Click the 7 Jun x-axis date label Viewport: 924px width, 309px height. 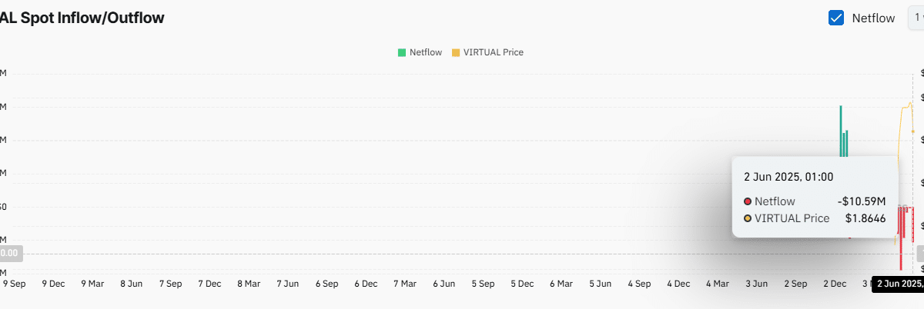(x=287, y=284)
